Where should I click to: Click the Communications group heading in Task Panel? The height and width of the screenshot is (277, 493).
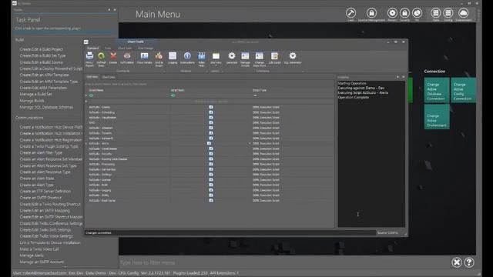point(29,118)
